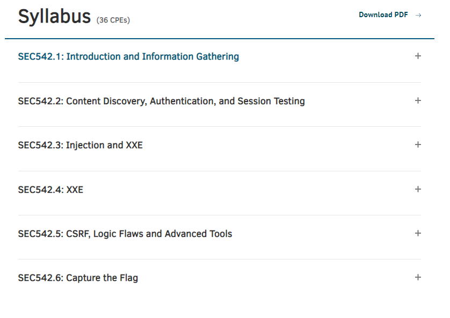Open SEC542.2 Content Discovery section title
Screen dimensions: 450x318
[161, 101]
